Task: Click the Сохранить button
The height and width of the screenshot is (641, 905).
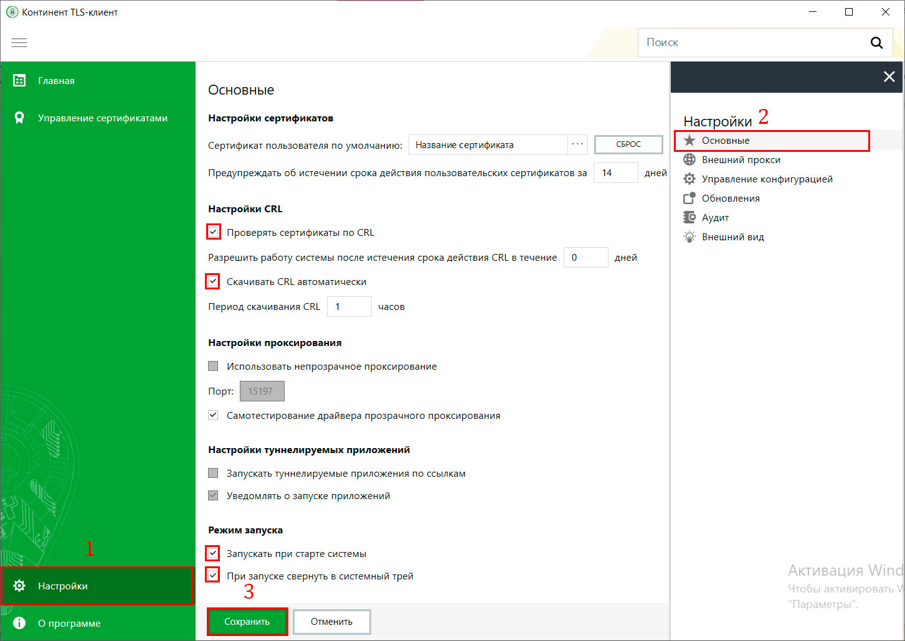Action: tap(247, 622)
